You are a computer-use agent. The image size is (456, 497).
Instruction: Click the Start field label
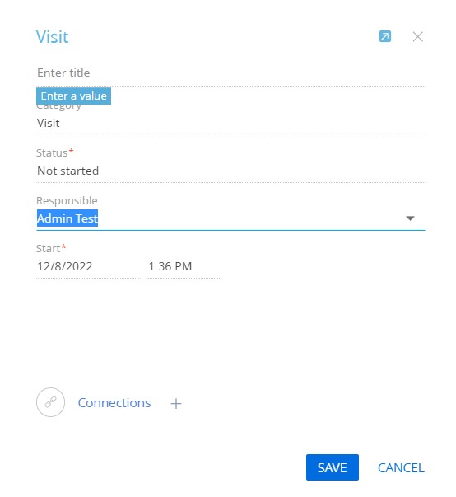(x=48, y=248)
